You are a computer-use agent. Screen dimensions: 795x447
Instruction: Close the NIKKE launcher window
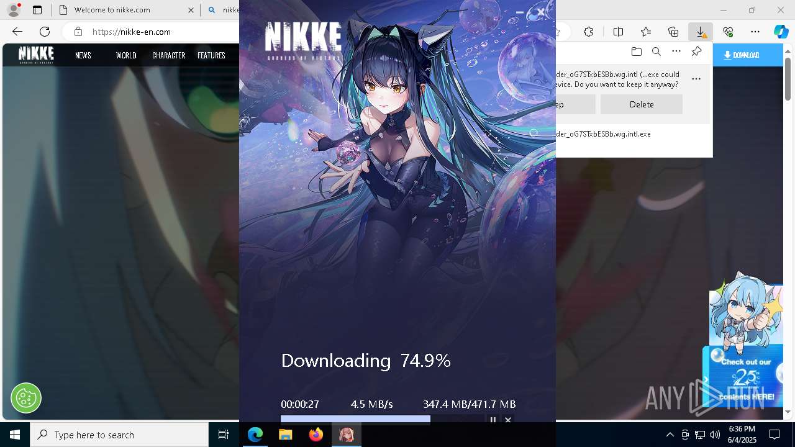point(541,12)
